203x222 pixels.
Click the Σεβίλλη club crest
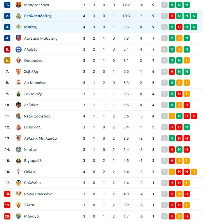coord(18,71)
